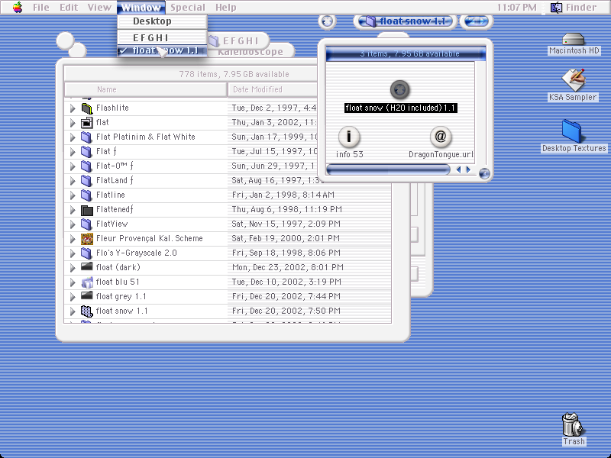The image size is (611, 458).
Task: Select the dark Flattenedƒ folder icon
Action: pyautogui.click(x=87, y=210)
